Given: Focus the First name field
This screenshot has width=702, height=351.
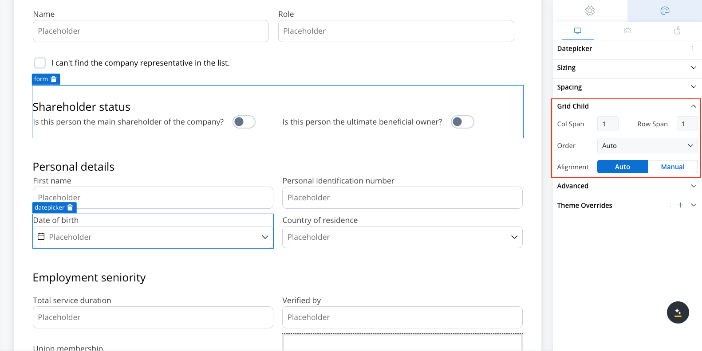Looking at the screenshot, I should point(153,198).
